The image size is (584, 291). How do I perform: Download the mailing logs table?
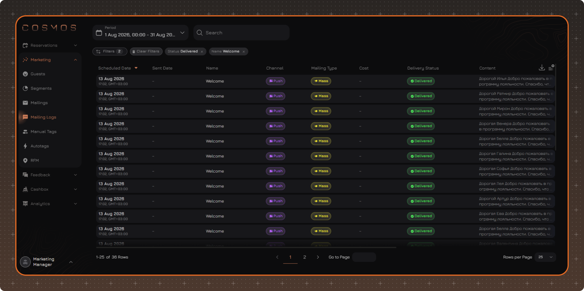coord(542,68)
